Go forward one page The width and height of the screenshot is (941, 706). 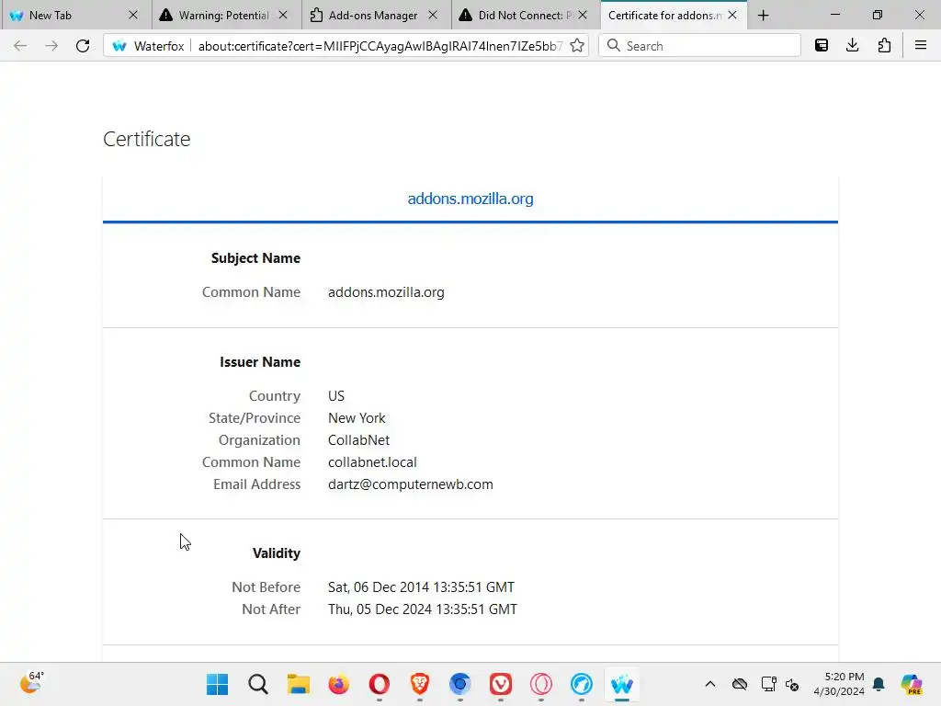[51, 46]
